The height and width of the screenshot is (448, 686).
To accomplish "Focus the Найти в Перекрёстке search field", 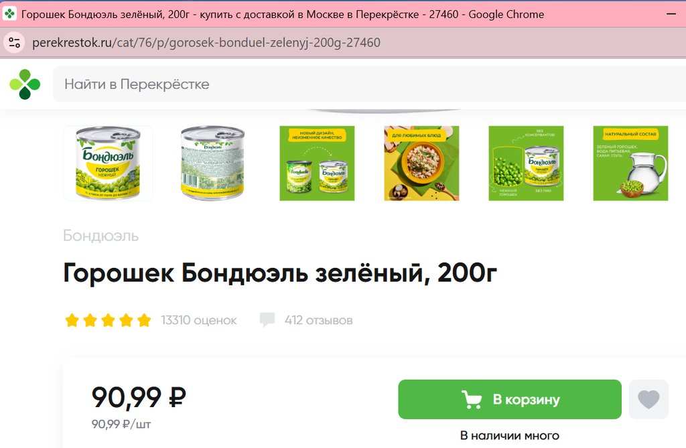I will [x=369, y=84].
